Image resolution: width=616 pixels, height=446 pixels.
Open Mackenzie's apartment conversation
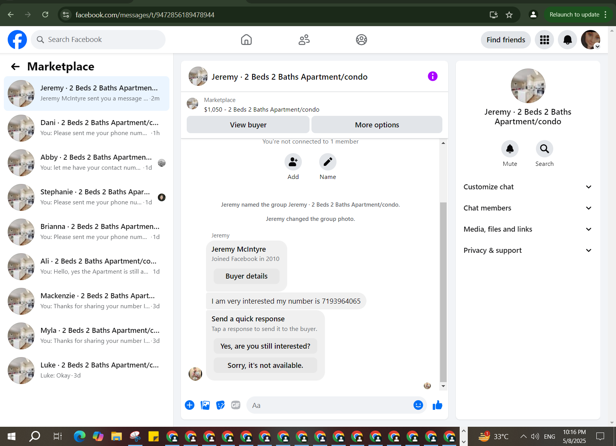87,301
